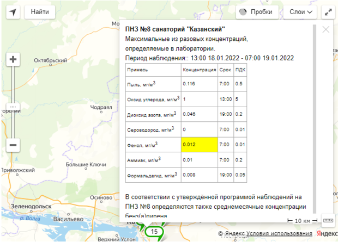Activate the ruler measurement tool

[328, 221]
